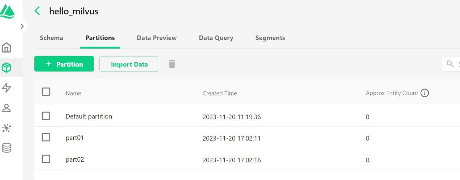Focus the partition search field

(453, 64)
